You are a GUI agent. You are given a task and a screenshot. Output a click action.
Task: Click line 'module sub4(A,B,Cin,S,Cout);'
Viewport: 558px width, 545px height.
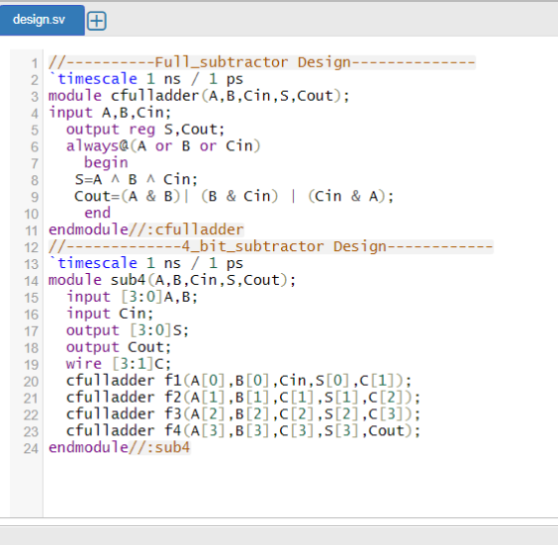[172, 280]
